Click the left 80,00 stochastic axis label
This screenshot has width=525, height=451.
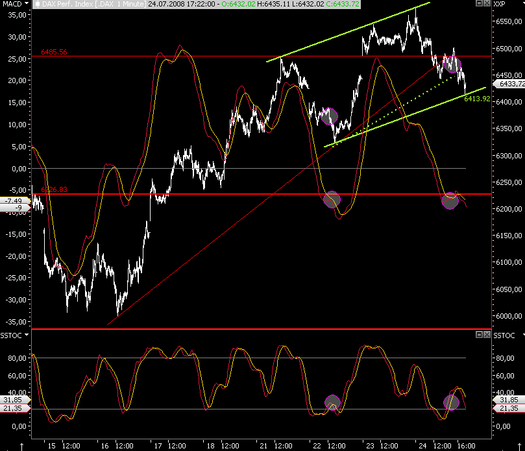17,358
